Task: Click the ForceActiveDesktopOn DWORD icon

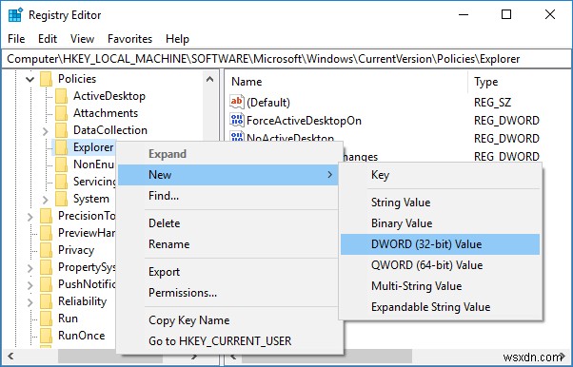Action: point(237,120)
